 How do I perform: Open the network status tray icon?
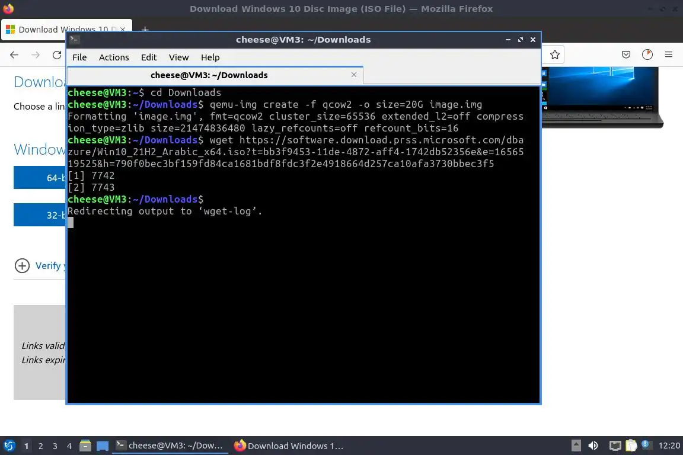[615, 446]
